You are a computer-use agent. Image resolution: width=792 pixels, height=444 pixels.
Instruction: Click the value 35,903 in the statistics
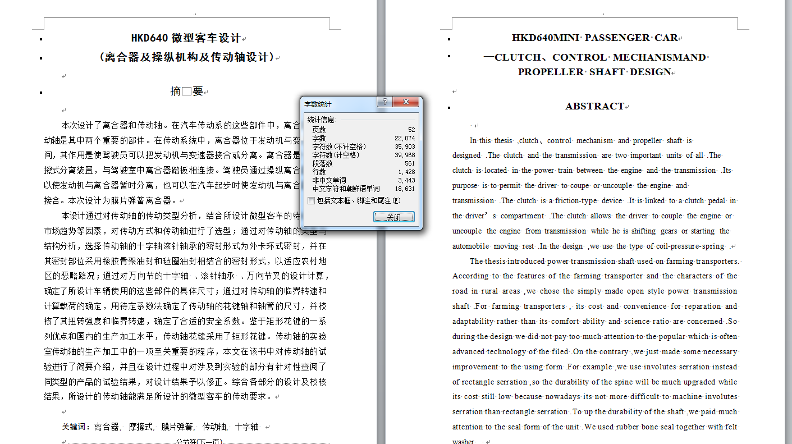point(405,147)
